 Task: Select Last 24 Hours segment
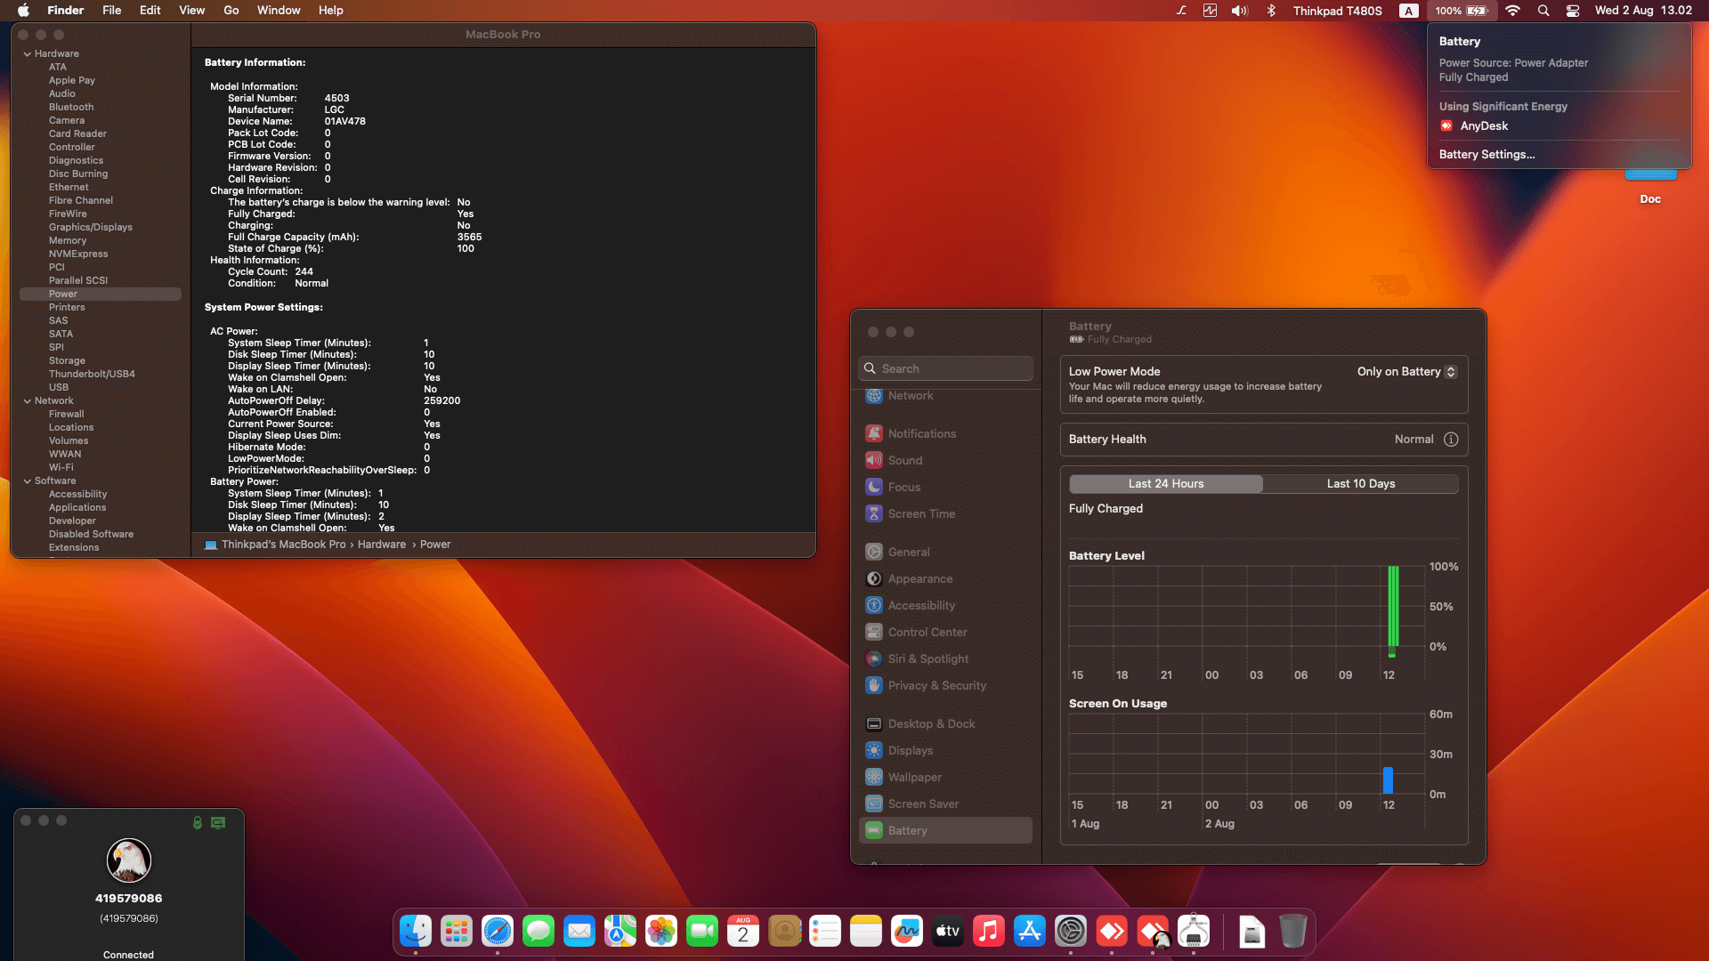click(1165, 483)
